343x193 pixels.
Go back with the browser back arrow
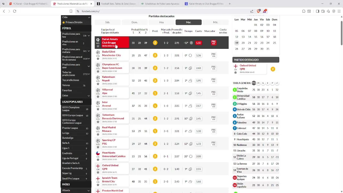(4, 11)
